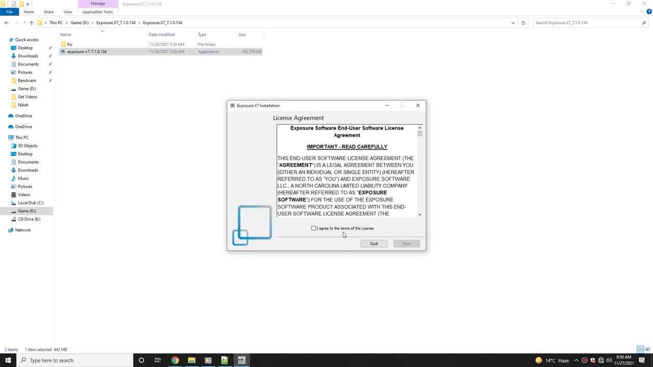Switch to the View ribbon tab
The image size is (653, 367).
point(68,12)
